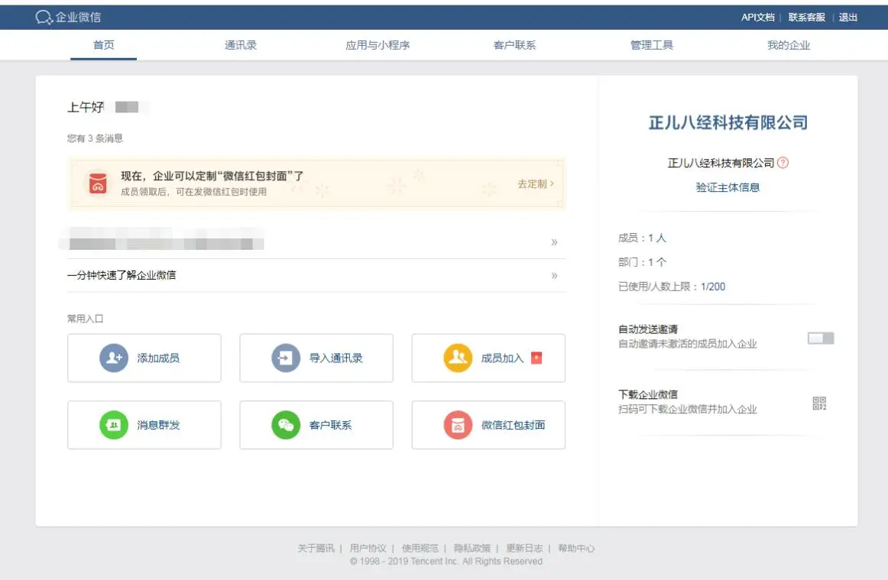Click the question mark help icon beside company name
This screenshot has width=888, height=580.
coord(783,163)
